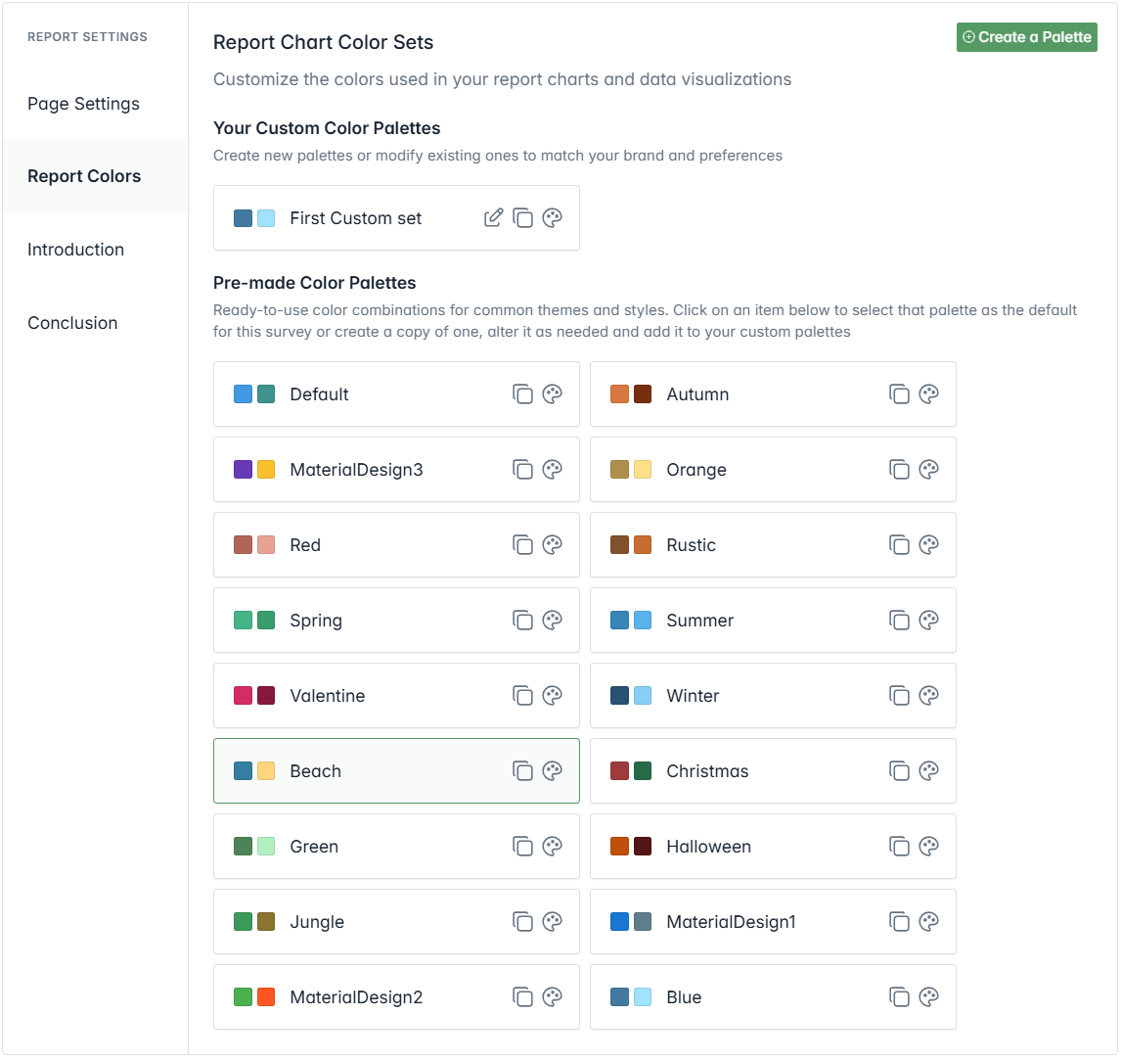This screenshot has width=1121, height=1061.
Task: Click the orange swatch on the Rustic row
Action: [643, 545]
